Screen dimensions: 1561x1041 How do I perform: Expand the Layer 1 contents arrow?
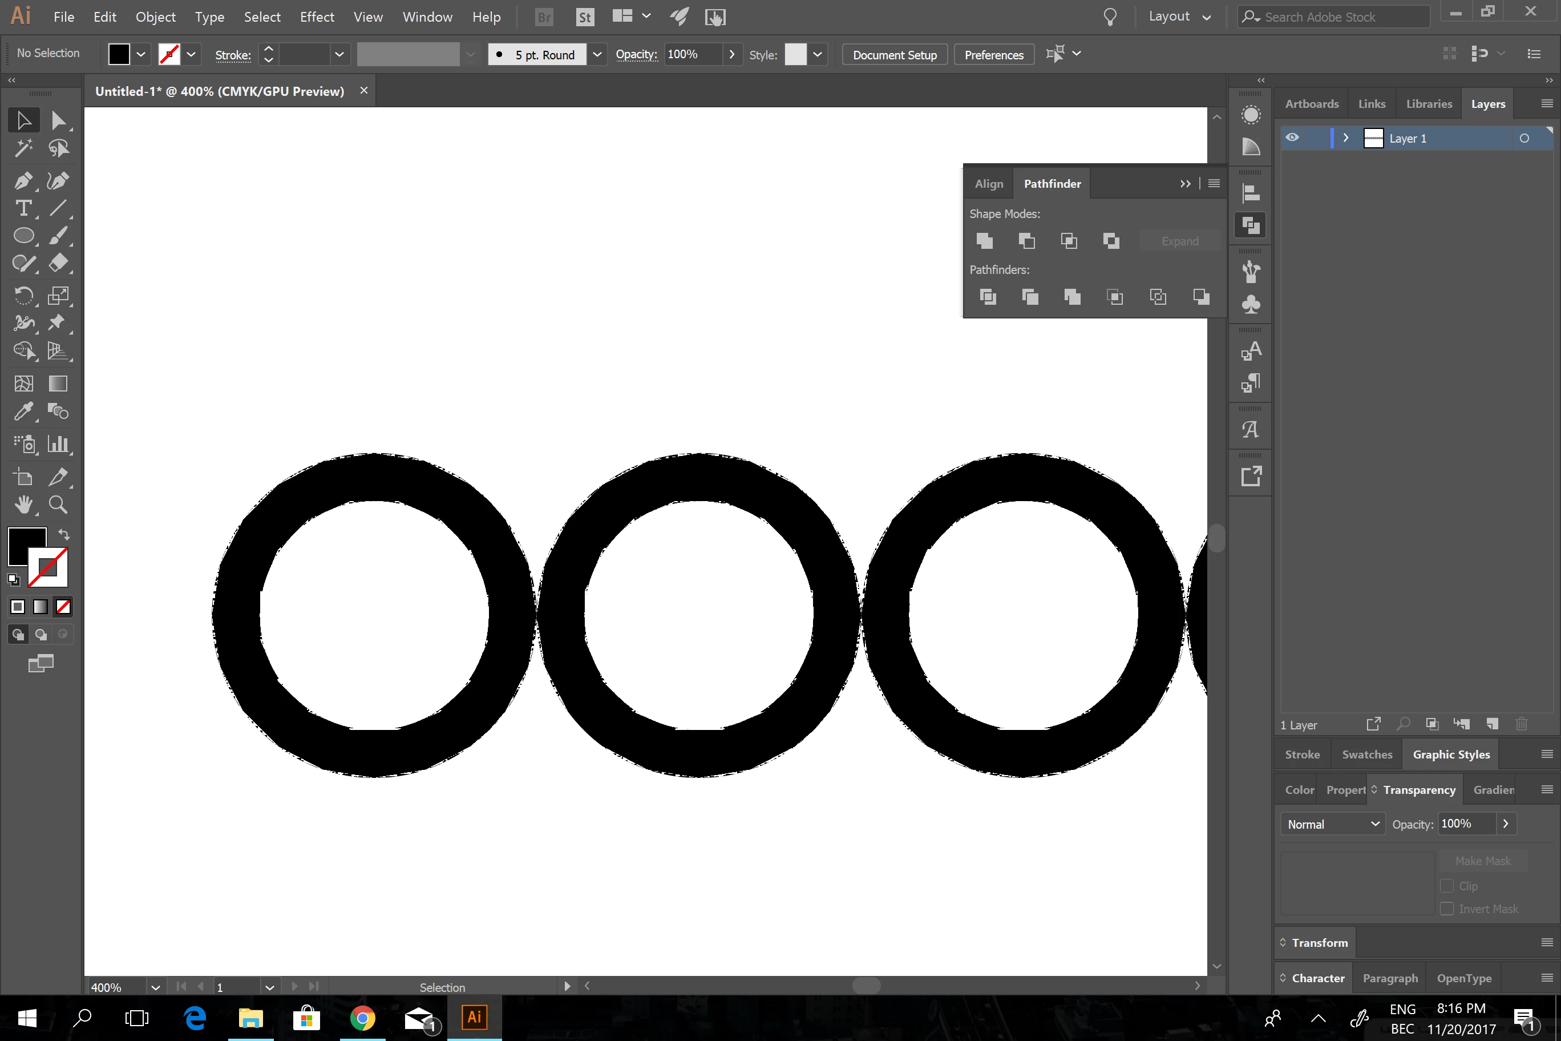(x=1345, y=138)
